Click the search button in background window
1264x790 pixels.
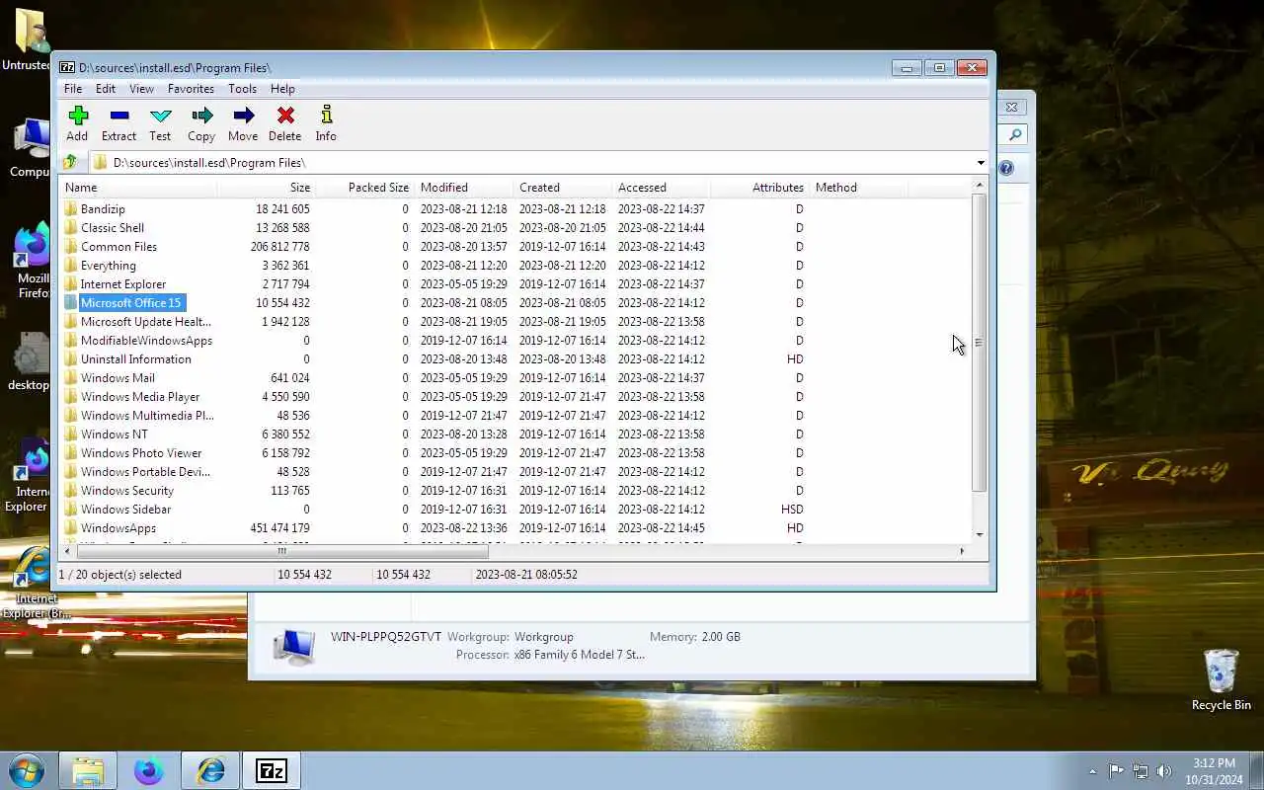click(1015, 134)
